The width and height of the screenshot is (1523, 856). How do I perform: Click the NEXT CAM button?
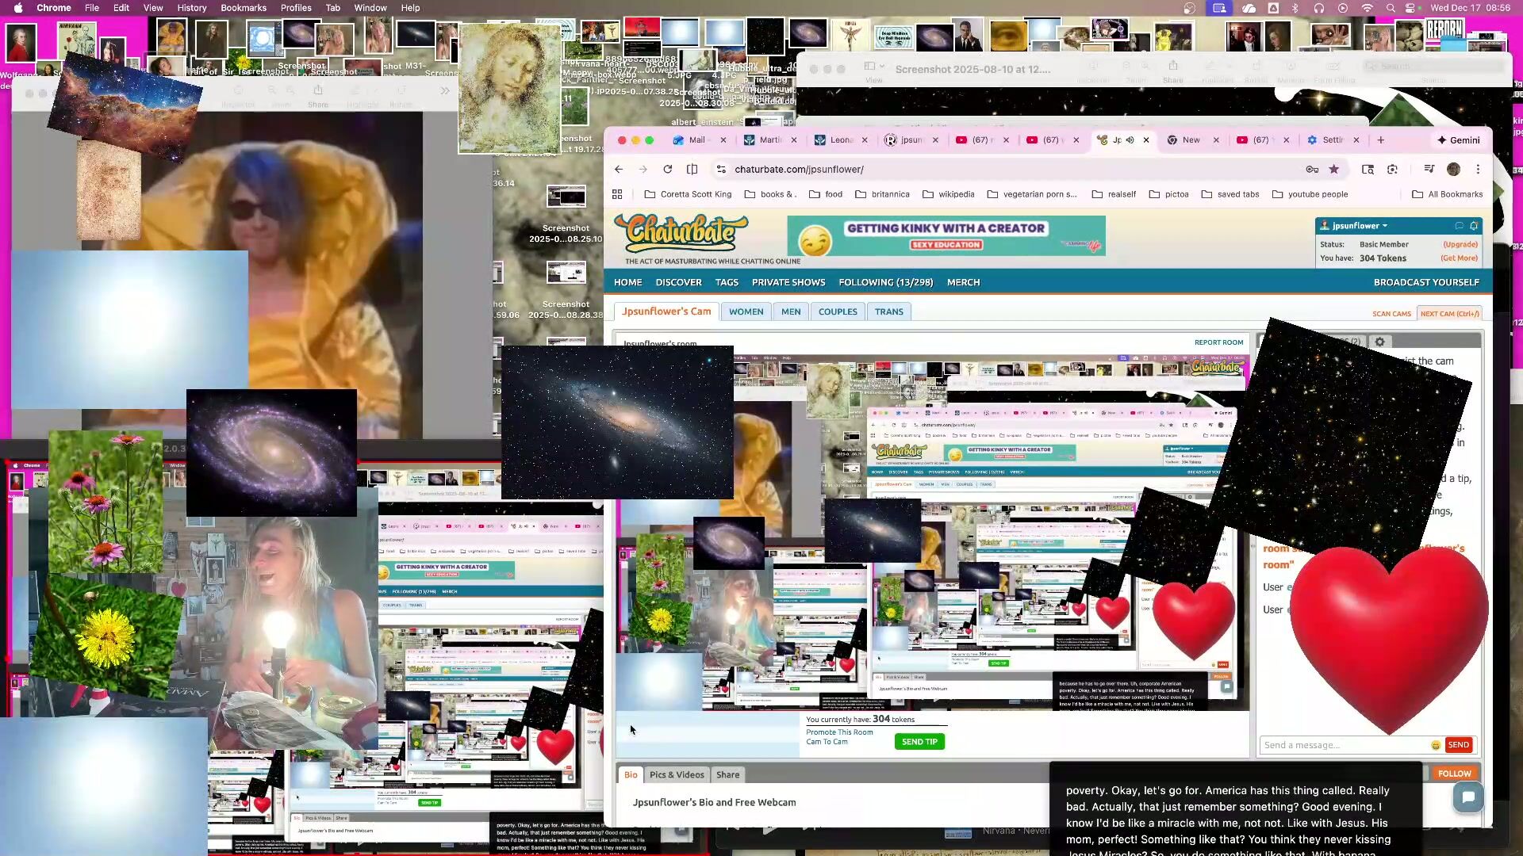(1449, 314)
